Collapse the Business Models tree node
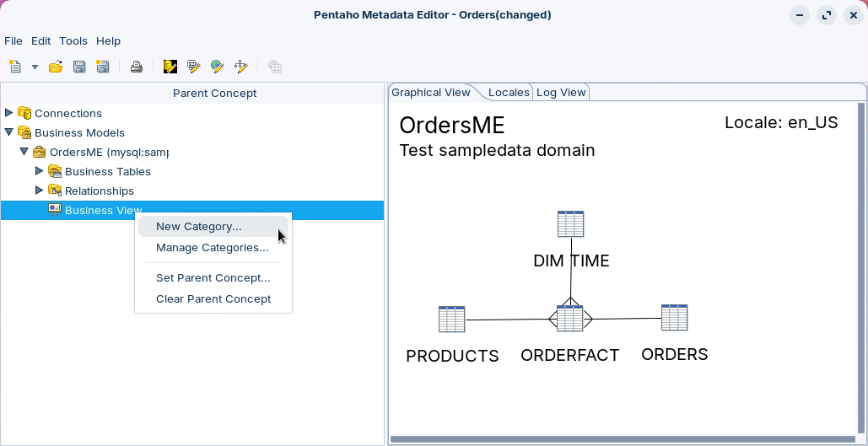 [x=9, y=132]
